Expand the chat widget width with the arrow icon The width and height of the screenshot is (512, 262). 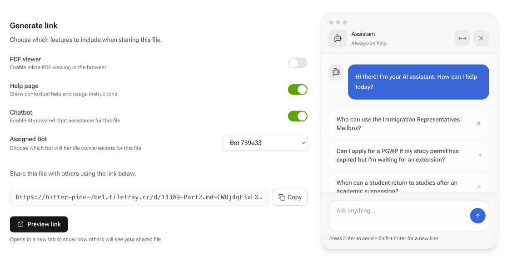coord(462,38)
